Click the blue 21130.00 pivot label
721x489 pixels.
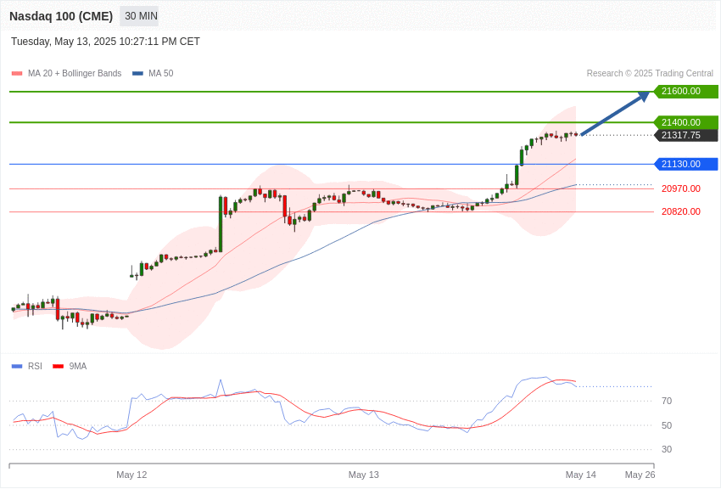(686, 164)
